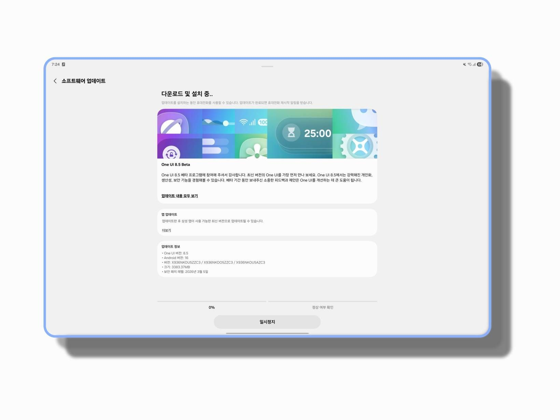560x420 pixels.
Task: Select the One UI 8.5 Beta title
Action: pyautogui.click(x=176, y=165)
